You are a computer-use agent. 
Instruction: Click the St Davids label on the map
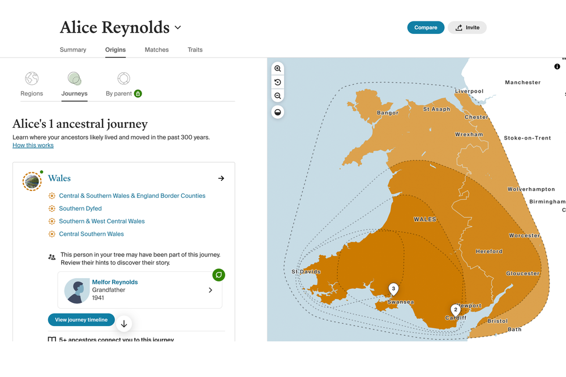(x=306, y=272)
